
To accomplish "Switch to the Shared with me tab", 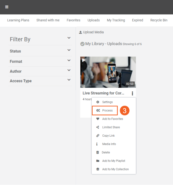I will coord(48,20).
